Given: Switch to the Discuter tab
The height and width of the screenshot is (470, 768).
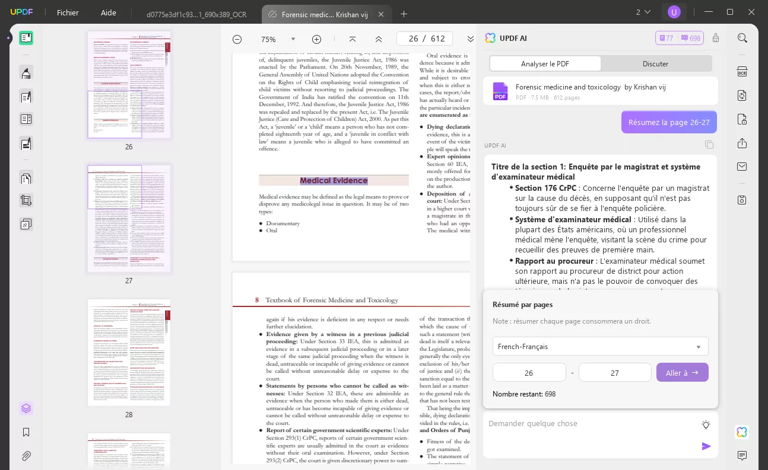Looking at the screenshot, I should click(655, 63).
